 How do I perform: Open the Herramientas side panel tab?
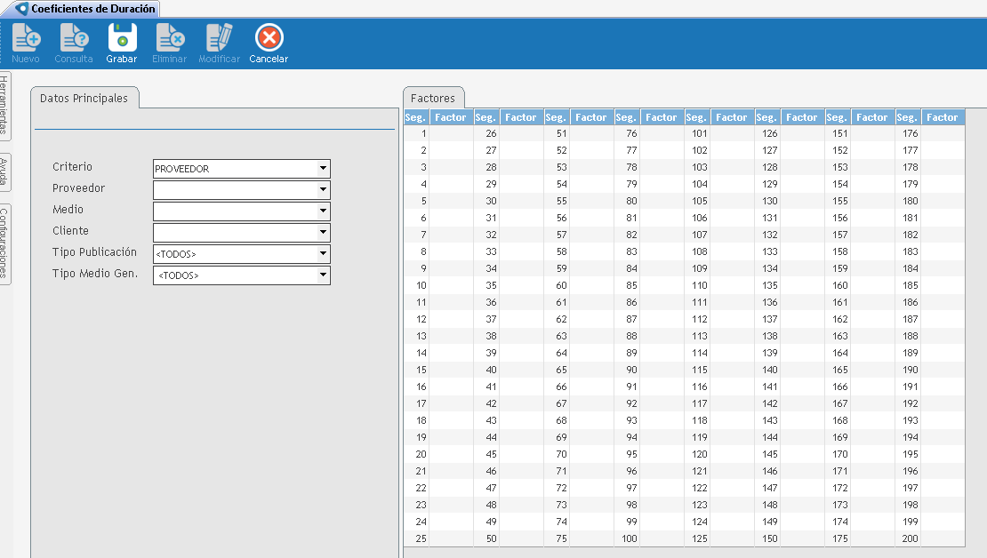click(x=4, y=105)
